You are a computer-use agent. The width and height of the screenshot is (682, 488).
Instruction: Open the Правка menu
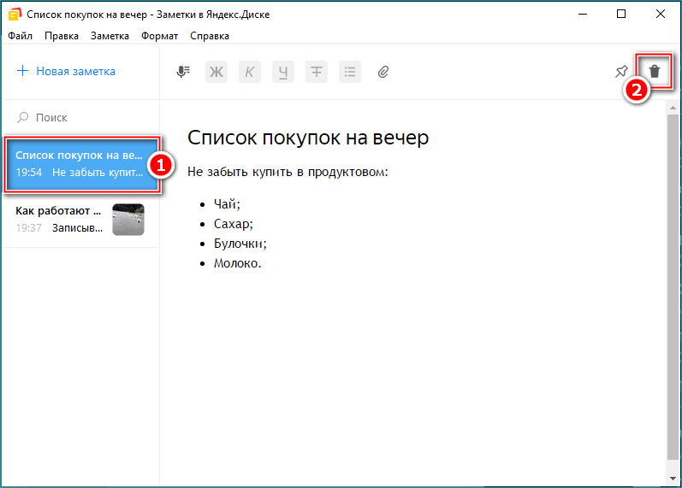(62, 36)
